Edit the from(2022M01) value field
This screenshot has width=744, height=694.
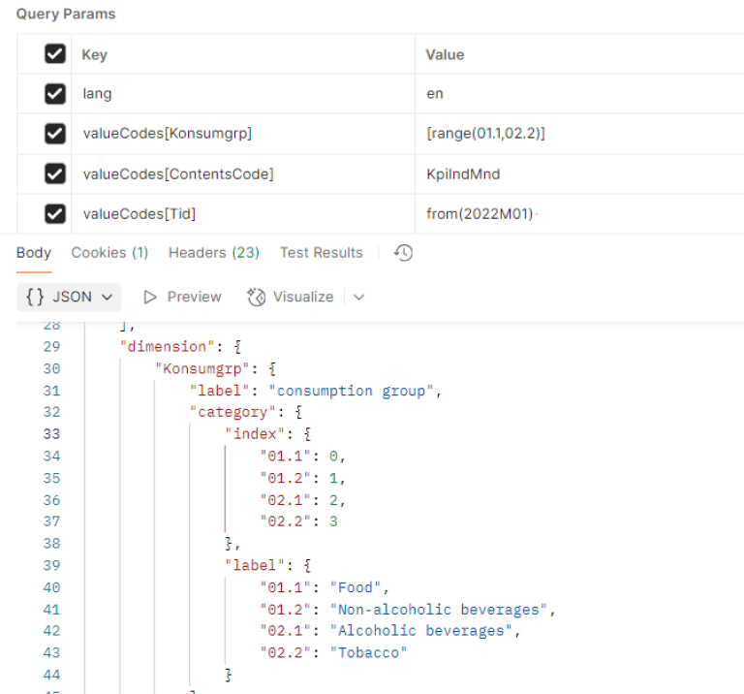click(480, 213)
